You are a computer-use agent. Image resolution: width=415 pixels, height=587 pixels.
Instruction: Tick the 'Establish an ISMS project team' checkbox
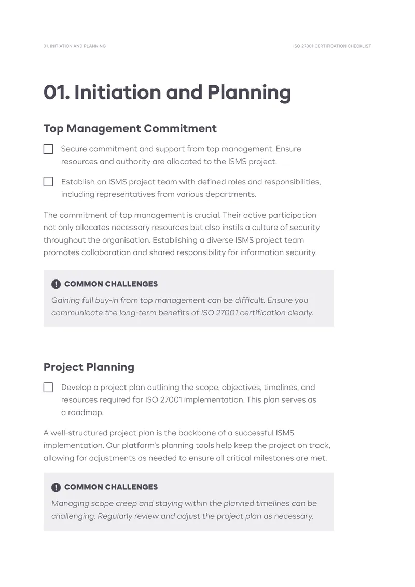coord(48,182)
